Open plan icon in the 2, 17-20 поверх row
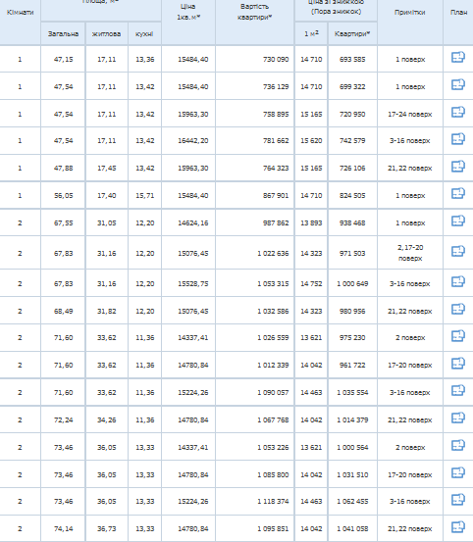 (457, 251)
